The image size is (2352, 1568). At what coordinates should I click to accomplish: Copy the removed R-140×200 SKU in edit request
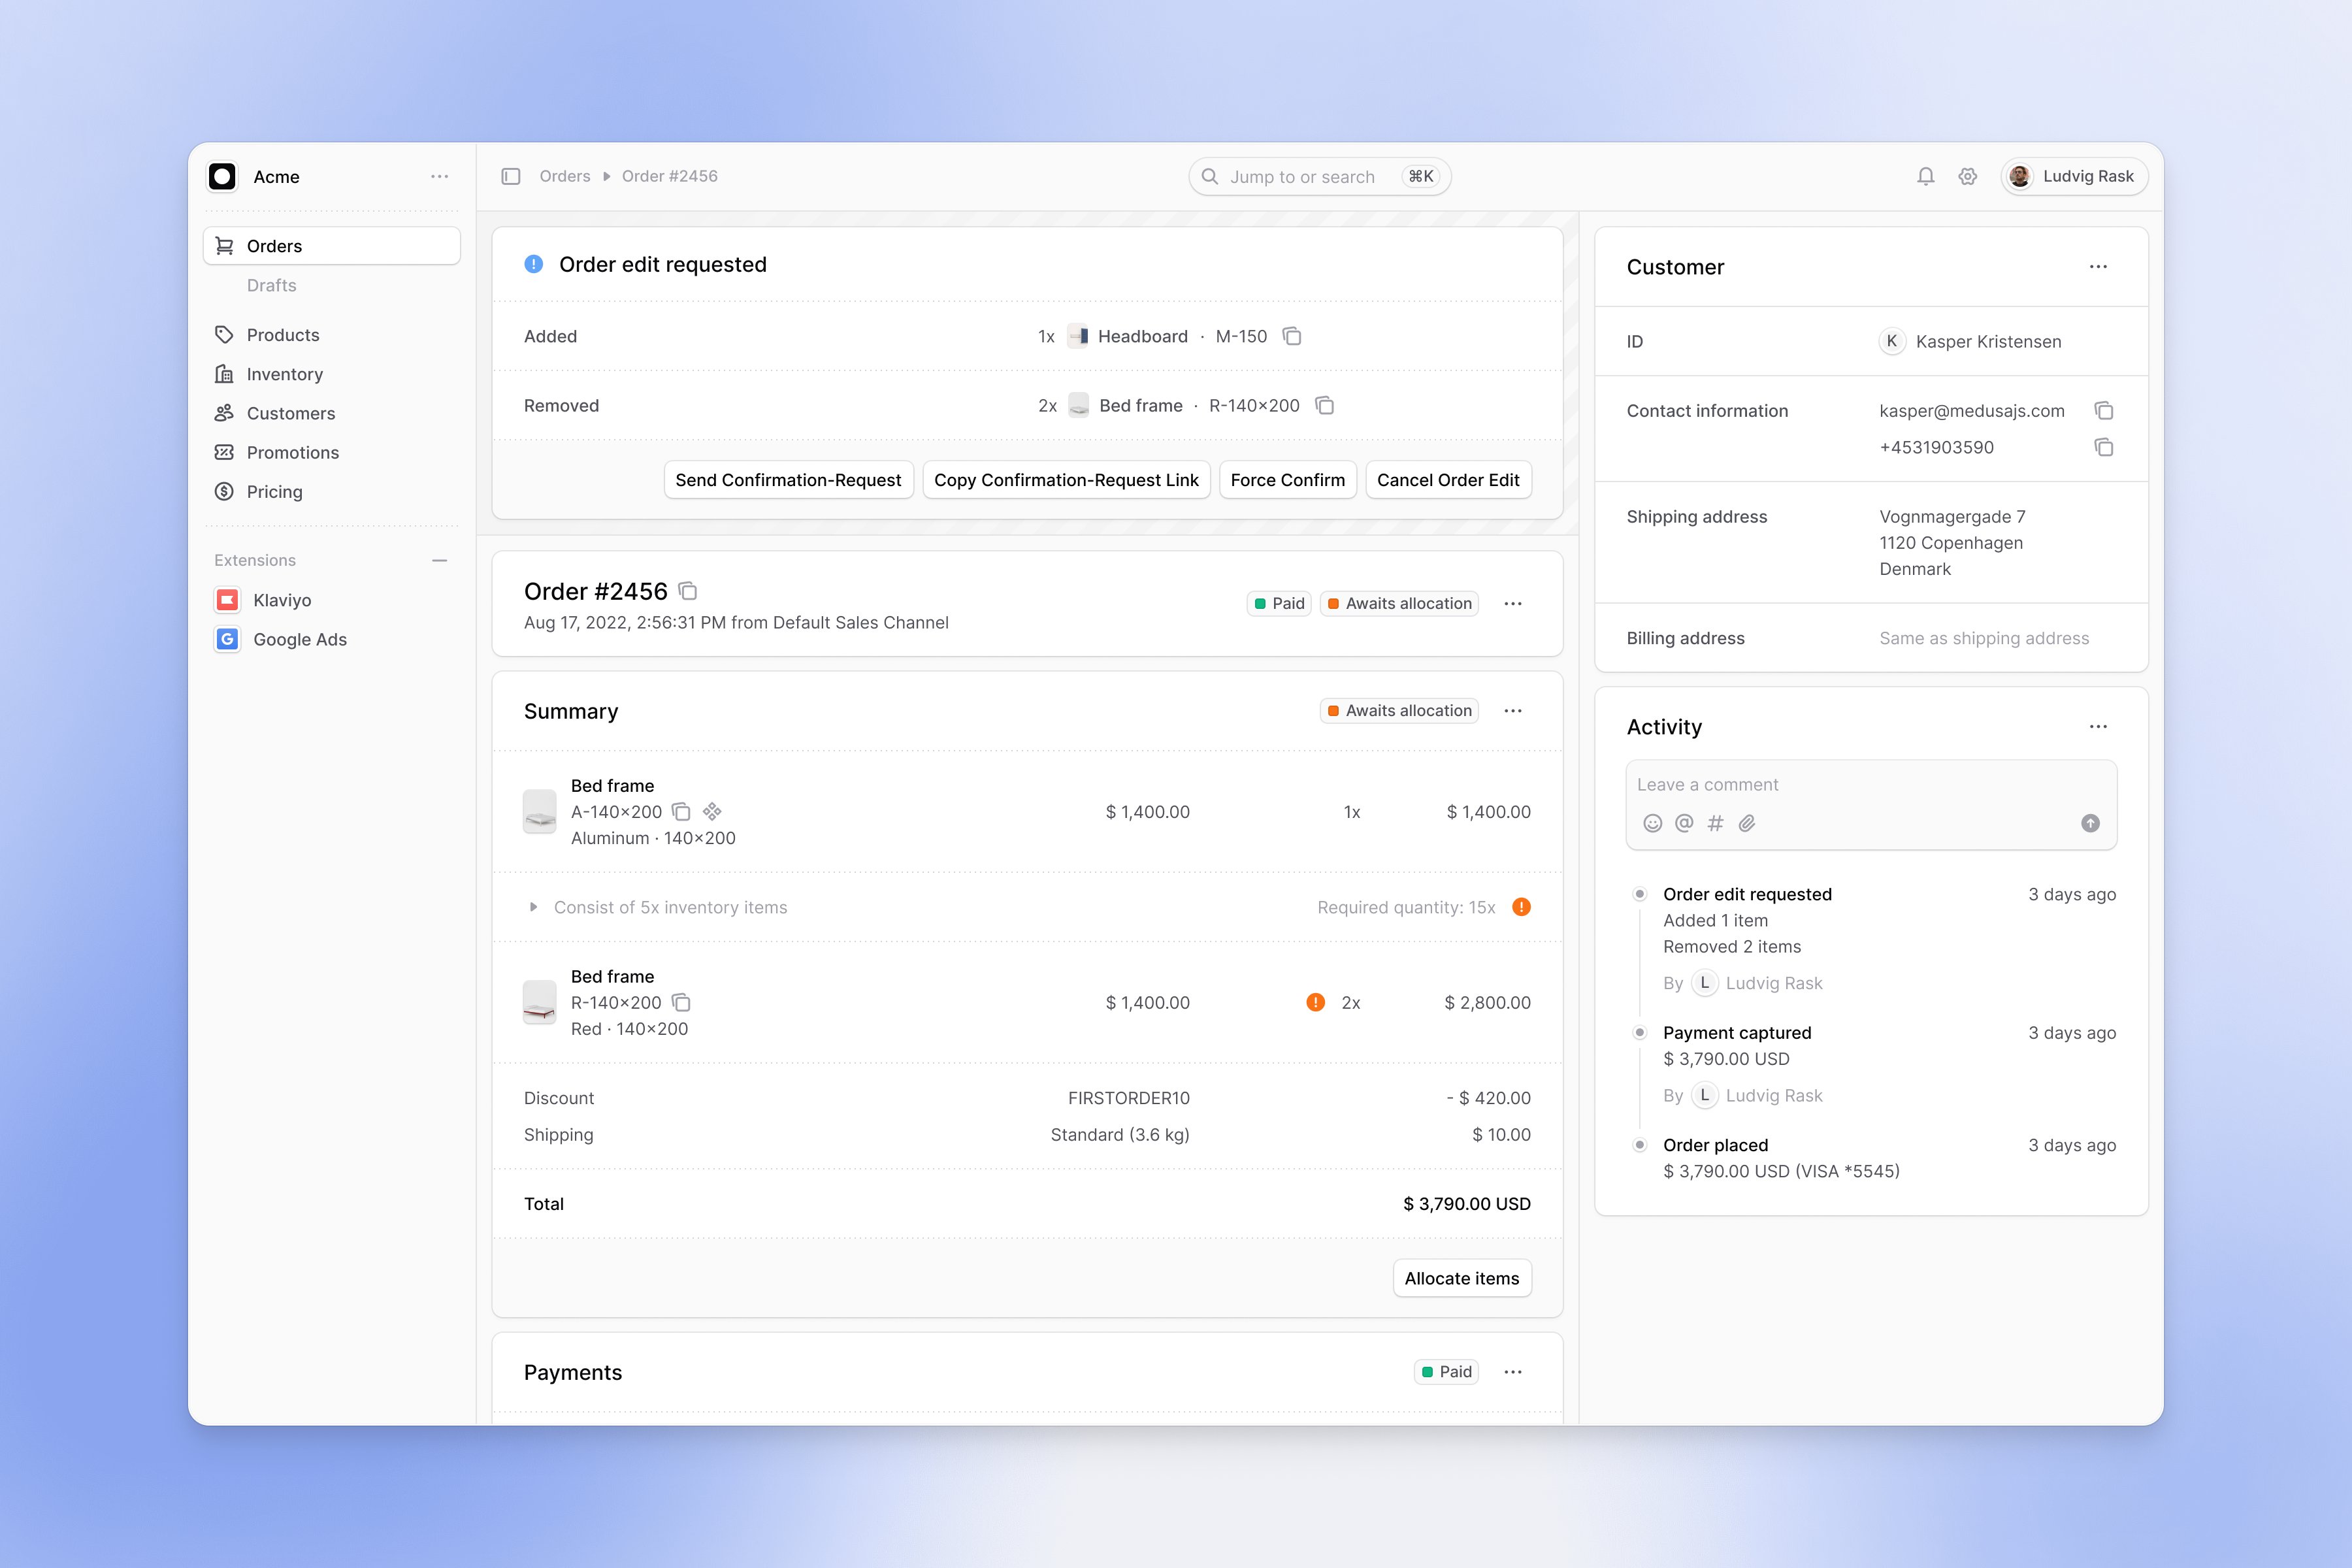coord(1325,406)
